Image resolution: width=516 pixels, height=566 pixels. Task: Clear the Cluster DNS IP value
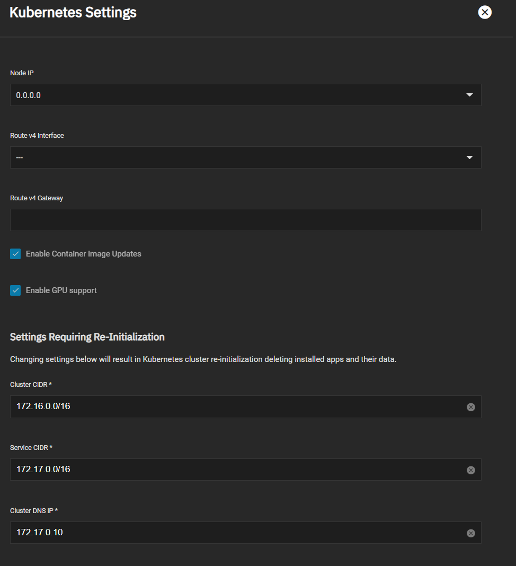(x=471, y=533)
